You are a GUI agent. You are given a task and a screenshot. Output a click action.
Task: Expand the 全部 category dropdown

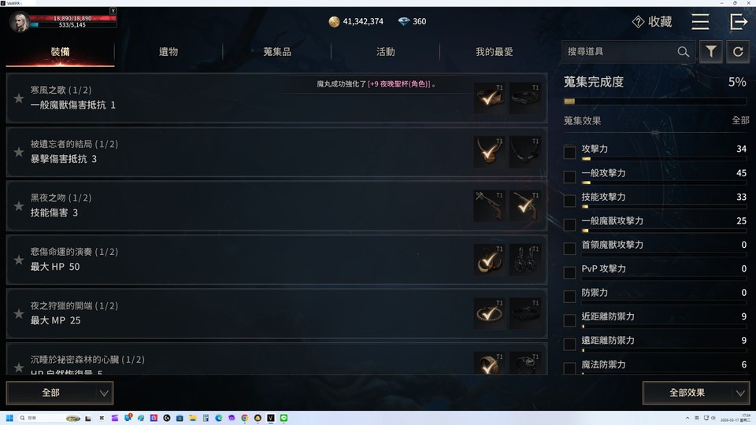tap(60, 393)
